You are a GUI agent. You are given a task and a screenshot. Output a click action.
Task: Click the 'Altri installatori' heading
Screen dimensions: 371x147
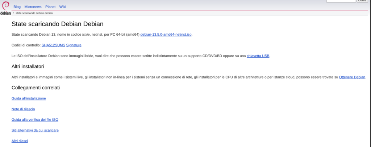click(28, 67)
